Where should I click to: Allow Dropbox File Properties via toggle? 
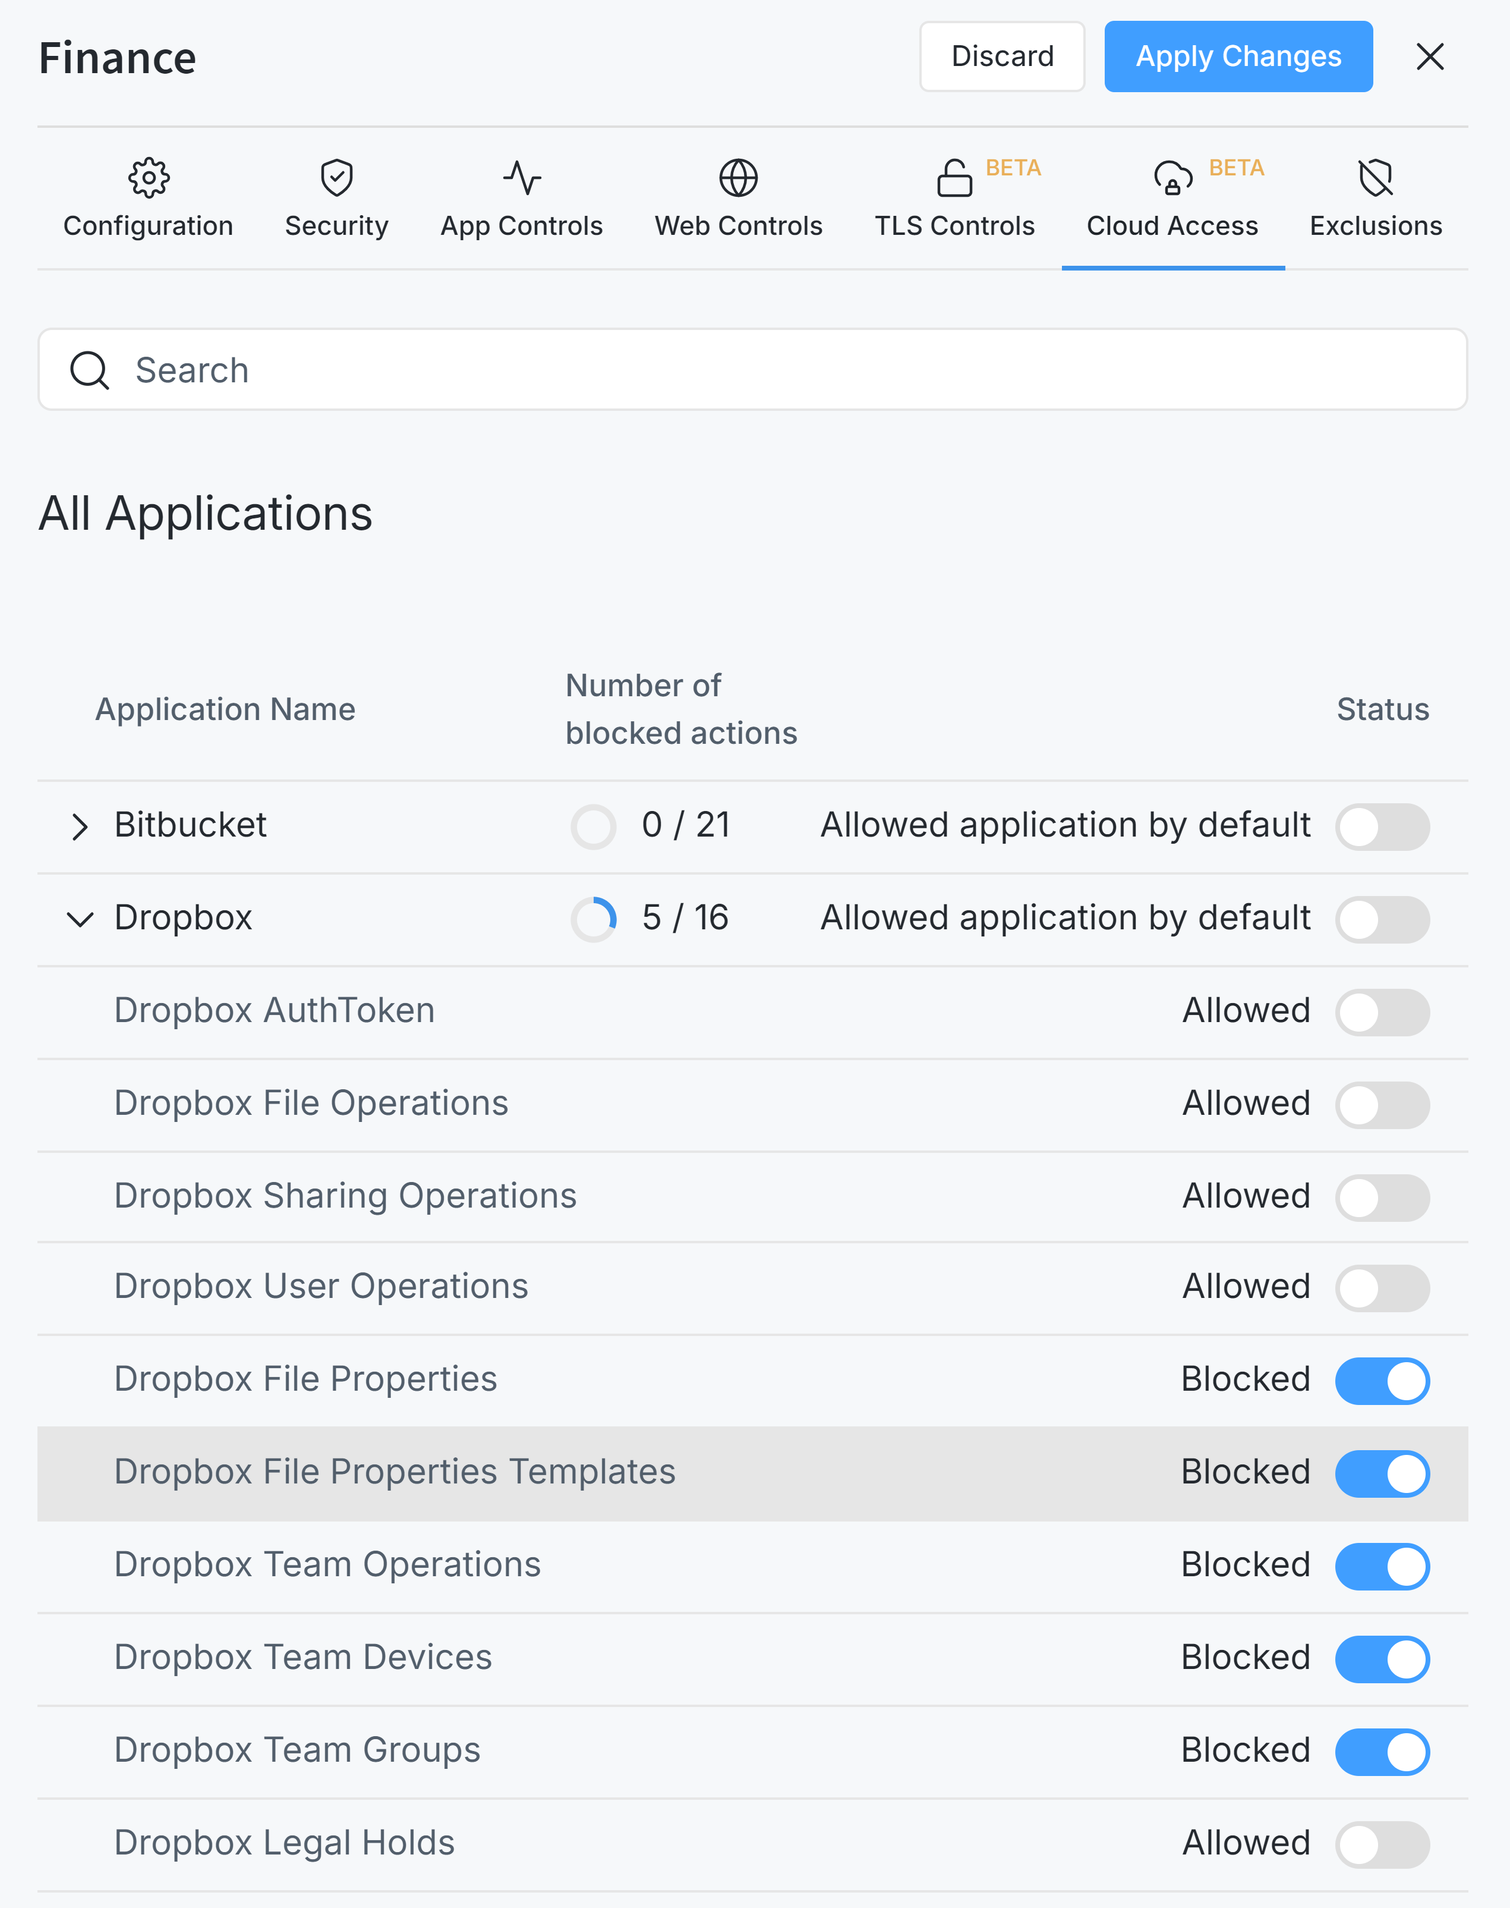pyautogui.click(x=1382, y=1381)
